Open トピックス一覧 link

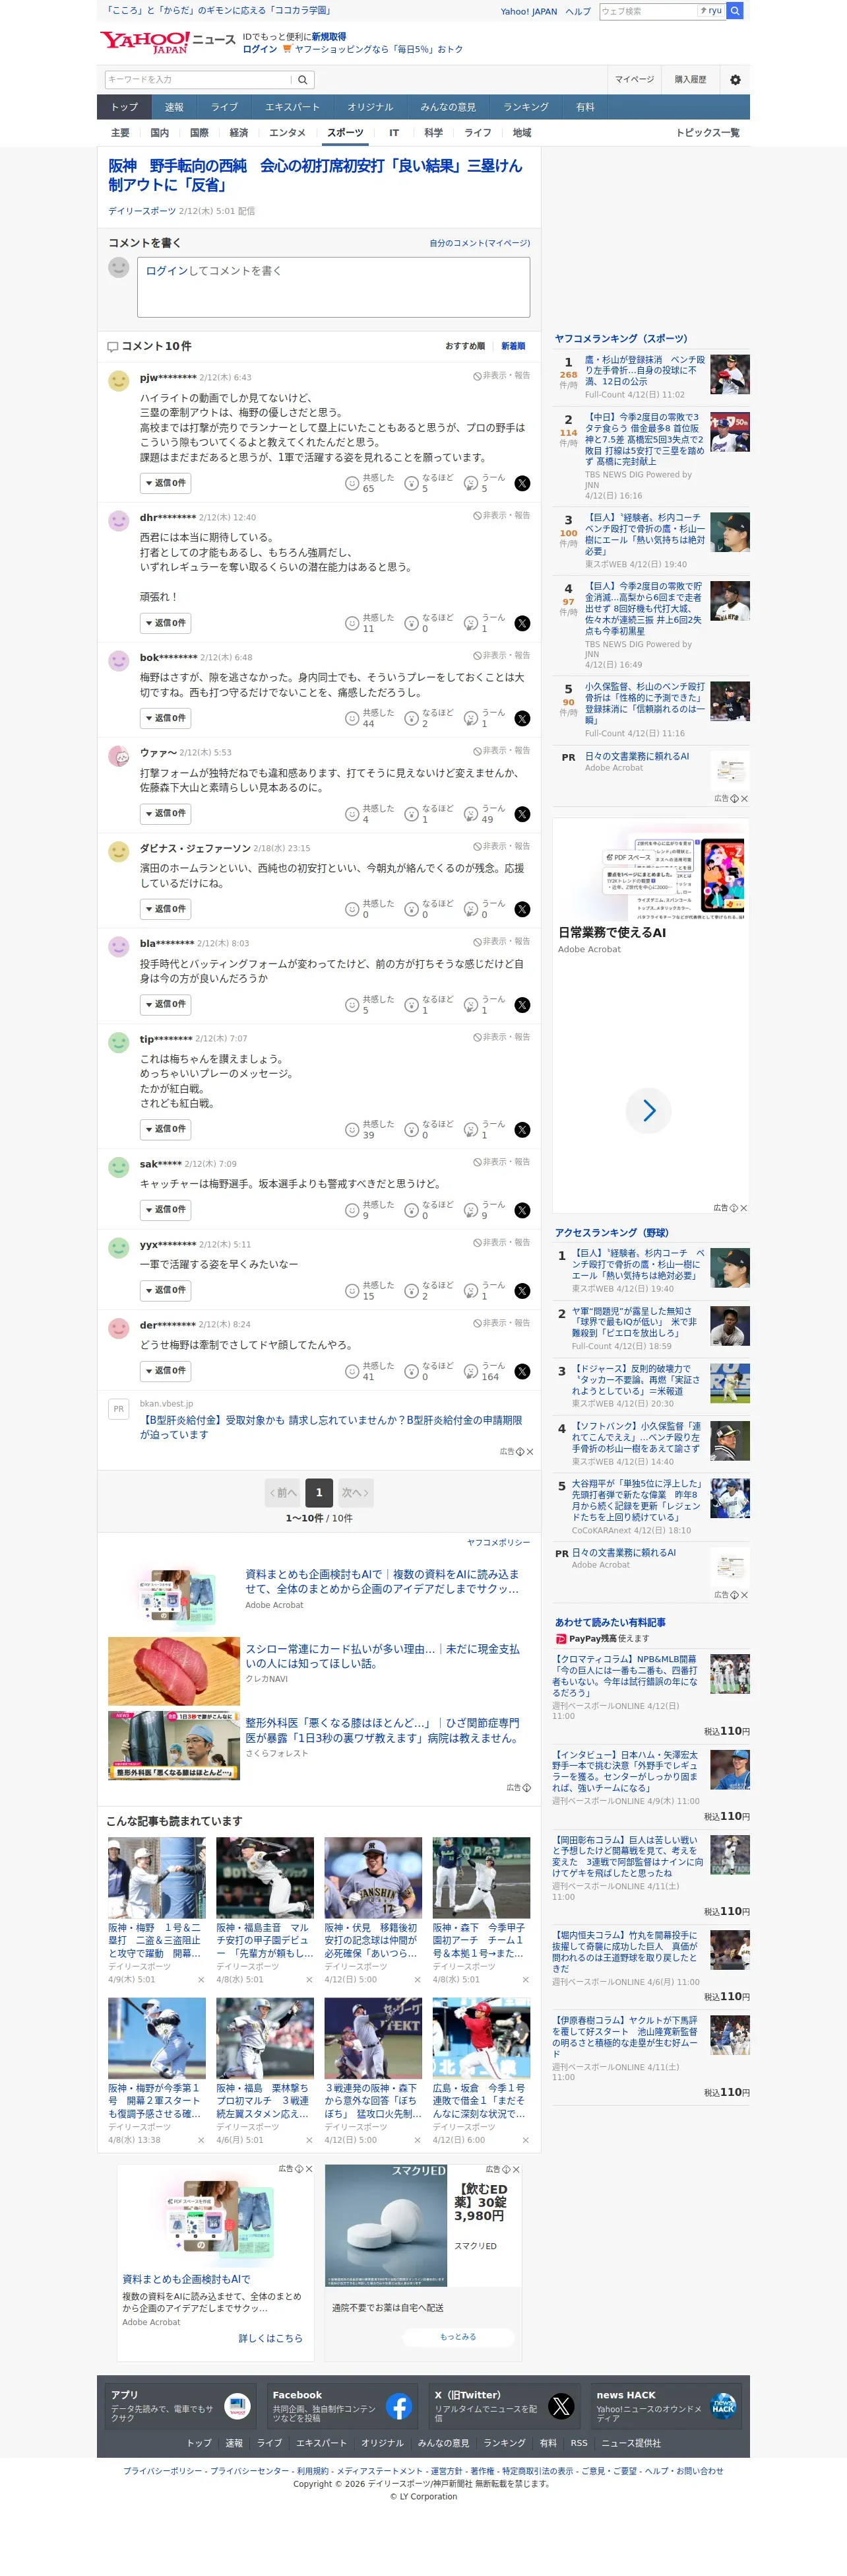coord(708,132)
